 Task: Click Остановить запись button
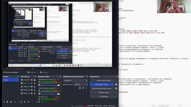(102, 84)
